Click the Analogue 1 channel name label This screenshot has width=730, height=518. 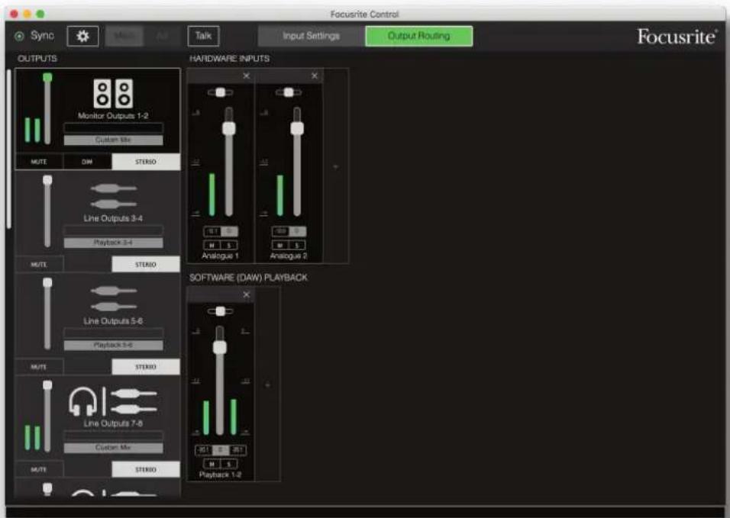click(220, 256)
